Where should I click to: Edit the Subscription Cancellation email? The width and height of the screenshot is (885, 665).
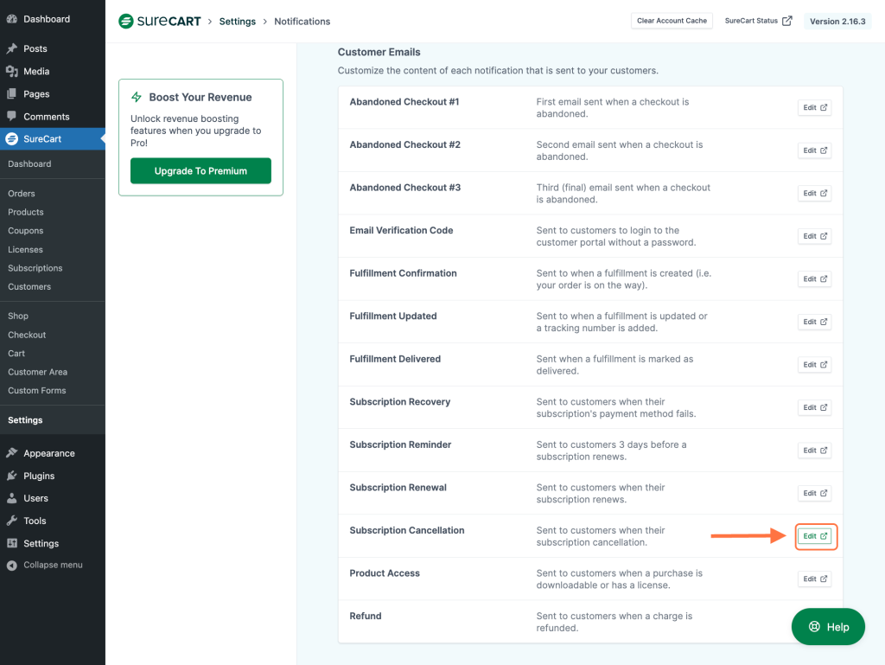pos(814,536)
